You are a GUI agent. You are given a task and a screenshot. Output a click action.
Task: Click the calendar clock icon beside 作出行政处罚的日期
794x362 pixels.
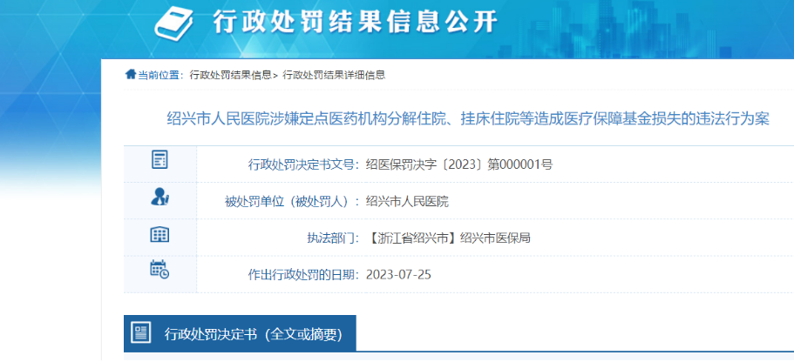pos(159,270)
